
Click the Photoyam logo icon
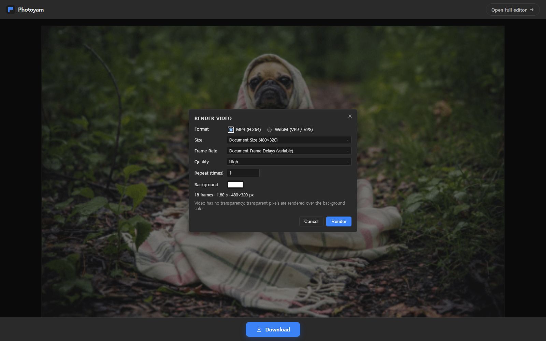coord(11,10)
